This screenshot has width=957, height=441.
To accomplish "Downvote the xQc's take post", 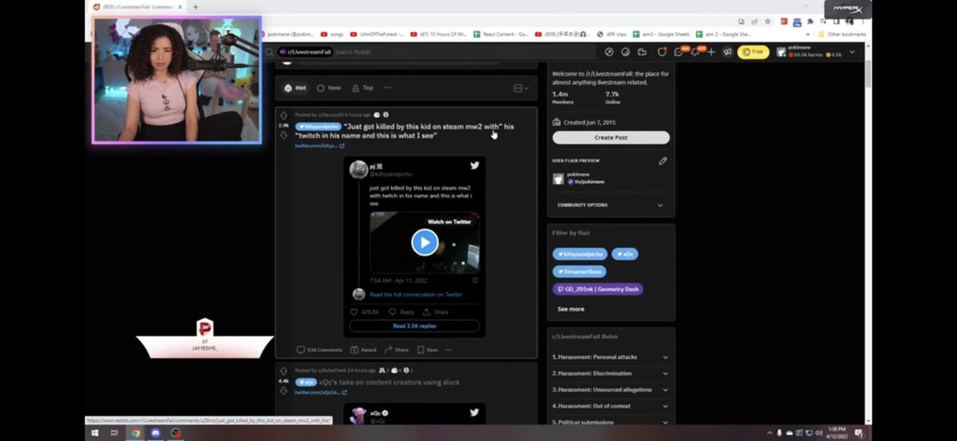I will [283, 391].
